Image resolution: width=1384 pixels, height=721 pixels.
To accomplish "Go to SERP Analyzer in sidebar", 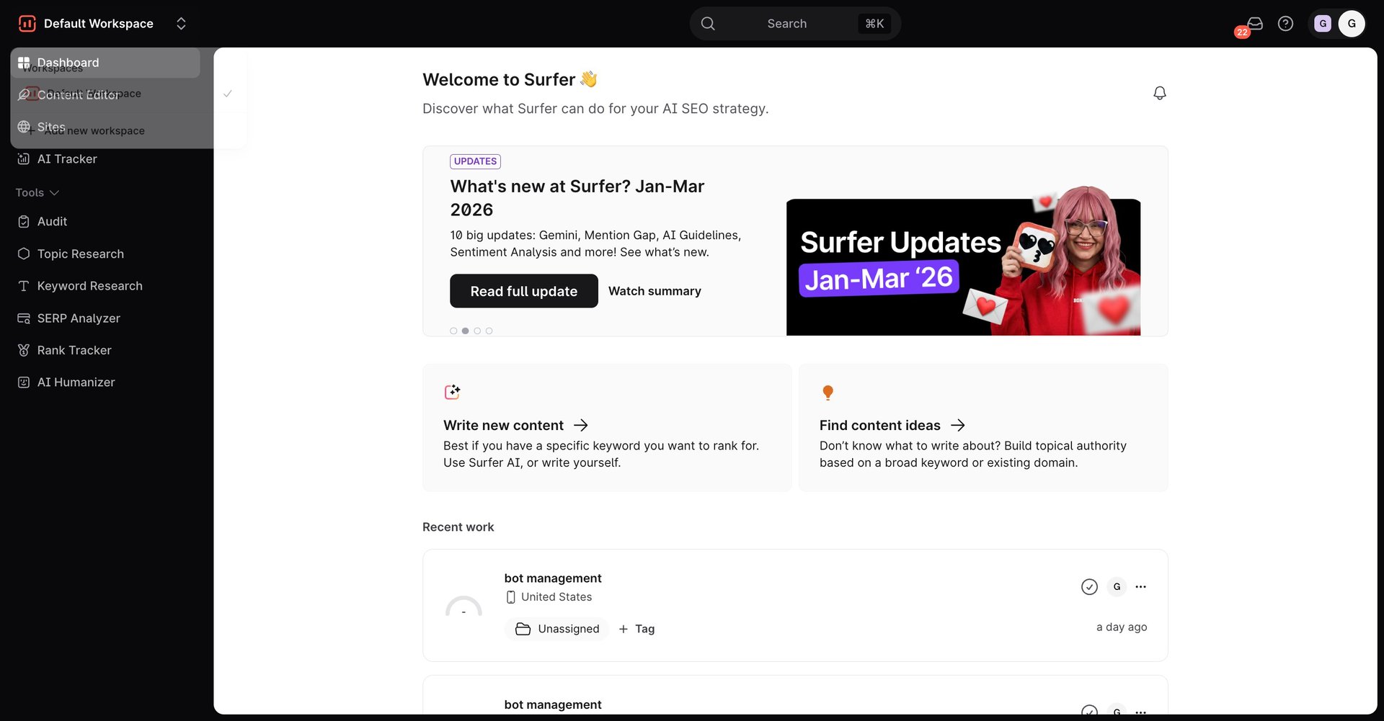I will coord(79,318).
